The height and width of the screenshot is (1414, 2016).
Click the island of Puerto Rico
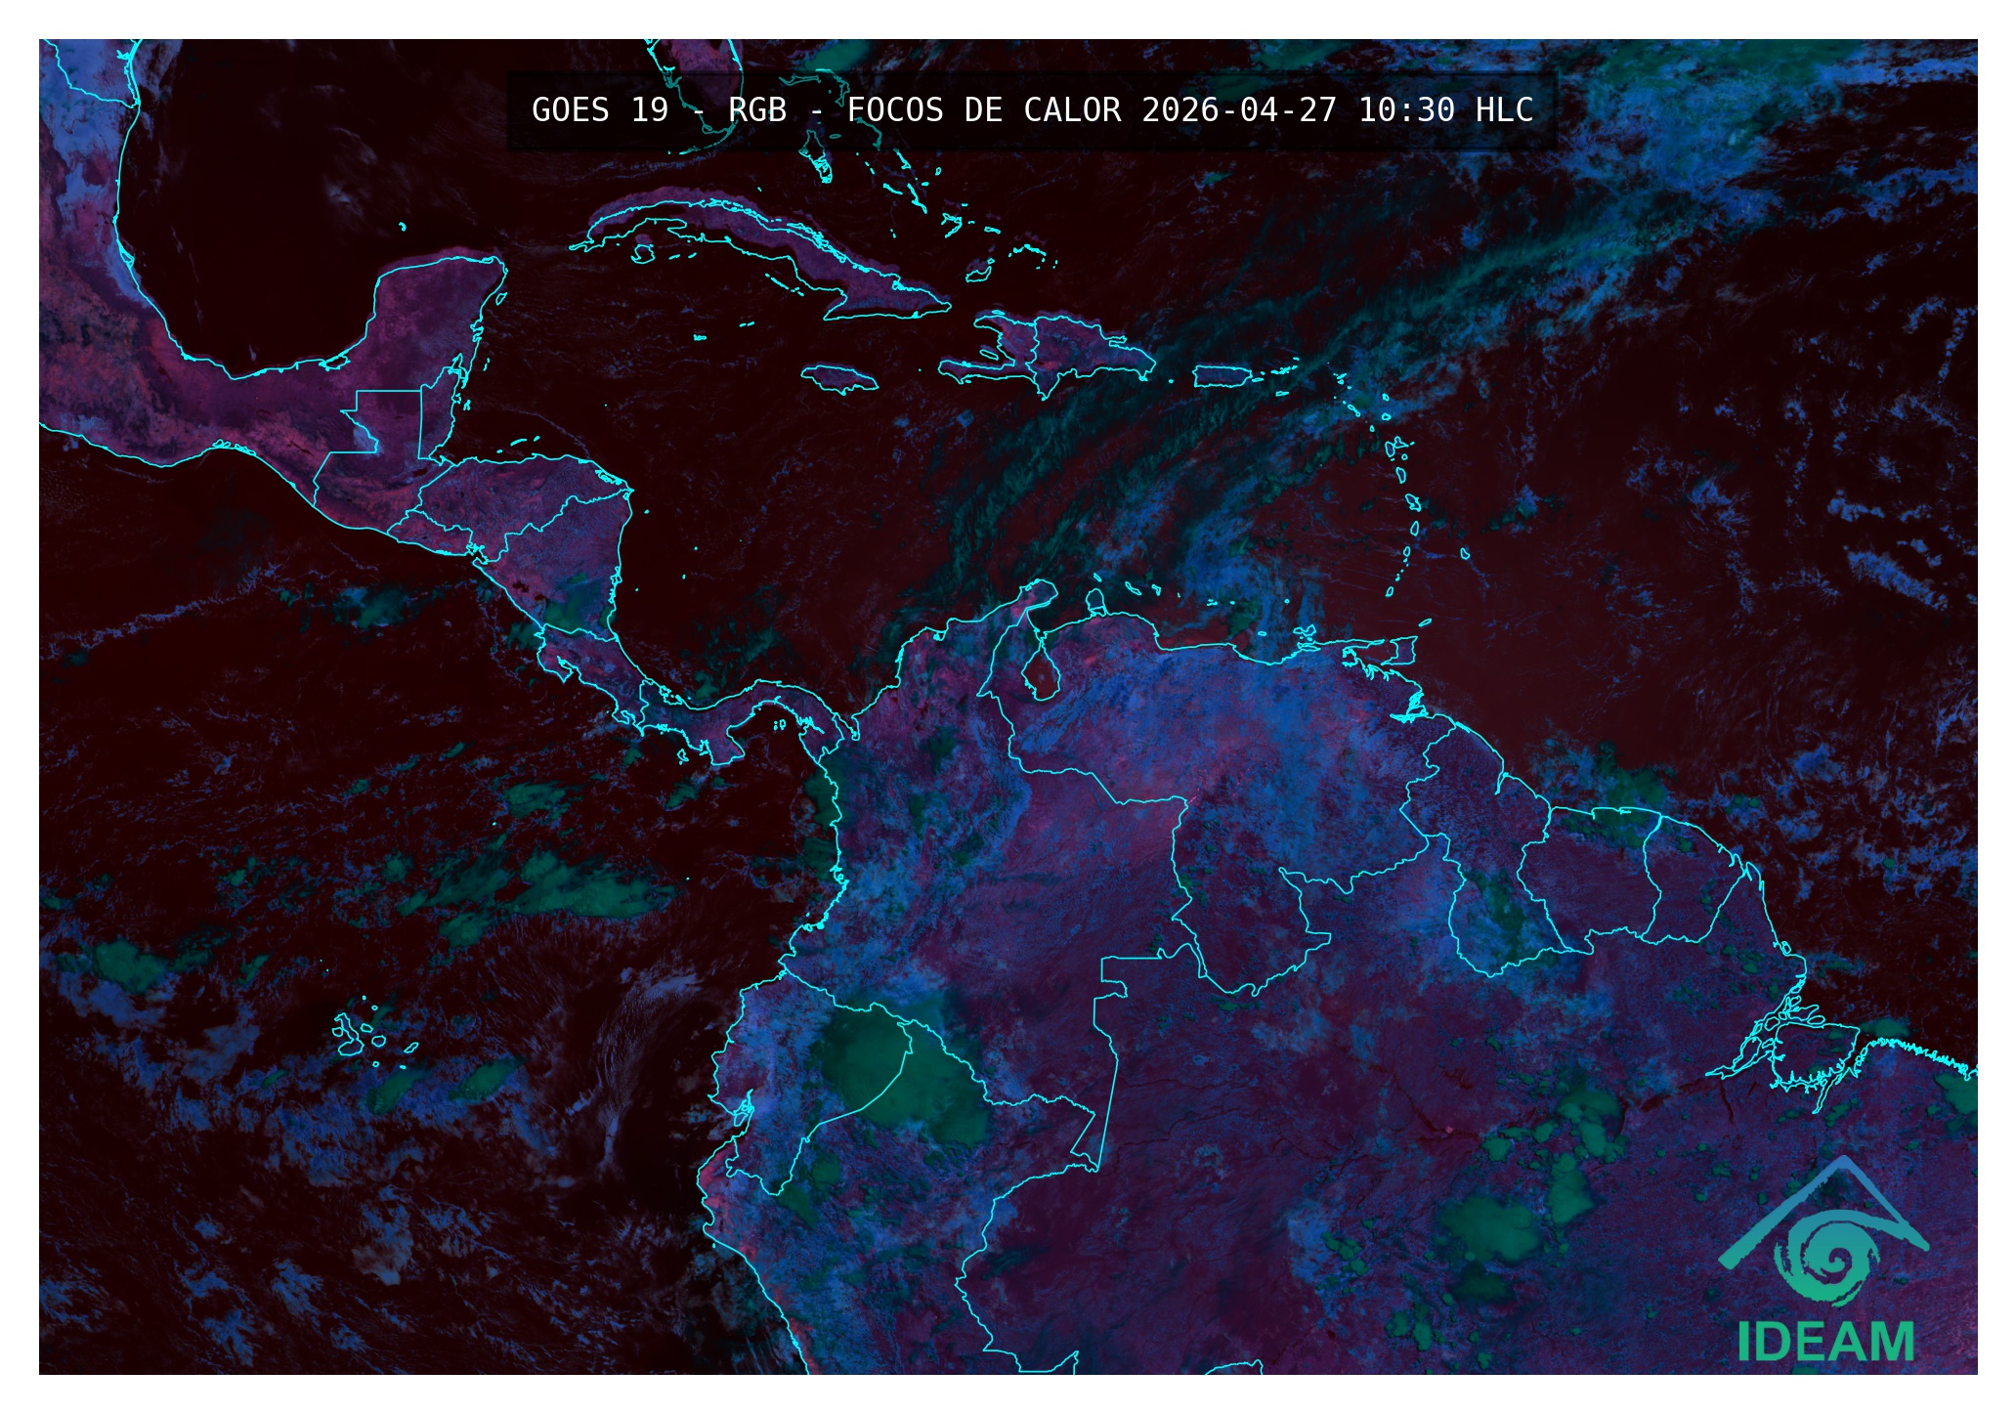coord(1222,375)
